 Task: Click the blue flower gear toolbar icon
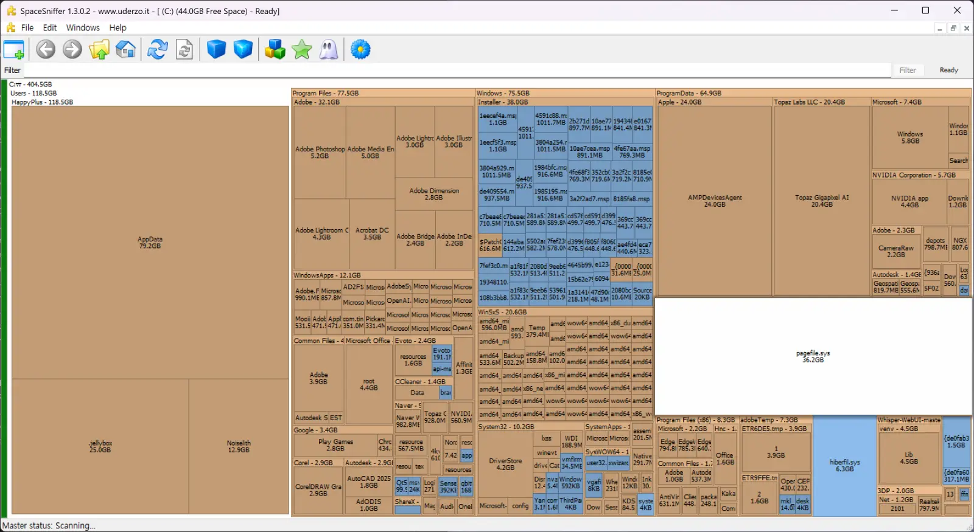(x=360, y=49)
